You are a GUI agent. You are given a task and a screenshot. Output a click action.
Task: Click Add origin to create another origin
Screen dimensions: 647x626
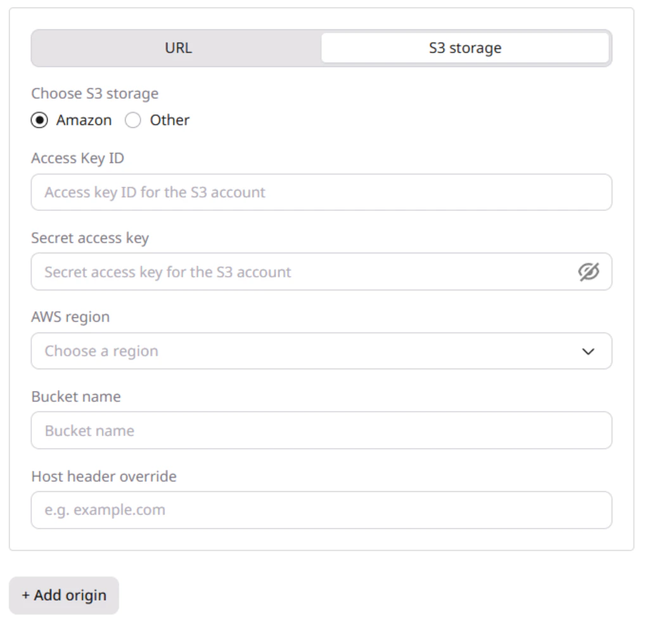pyautogui.click(x=63, y=595)
